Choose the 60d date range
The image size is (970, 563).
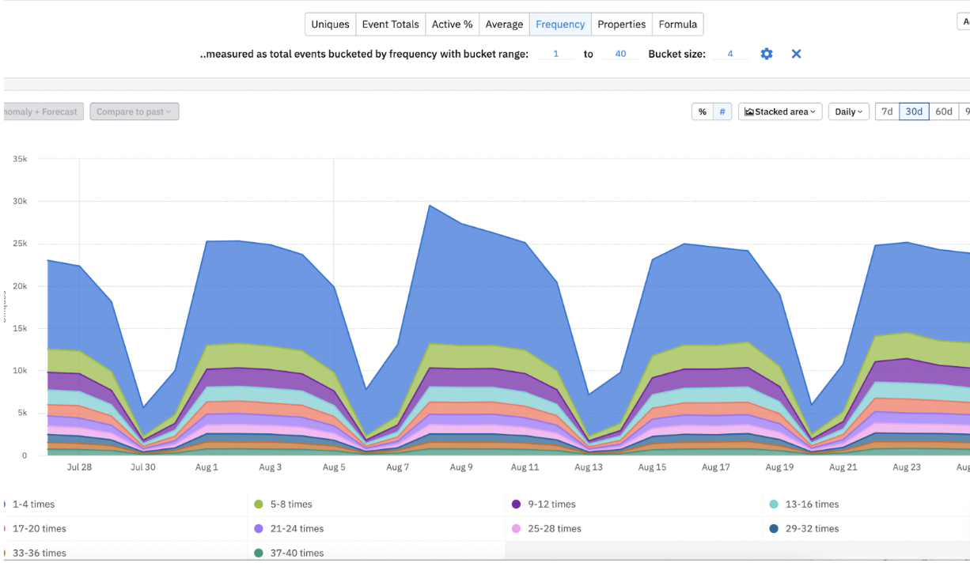[x=944, y=112]
